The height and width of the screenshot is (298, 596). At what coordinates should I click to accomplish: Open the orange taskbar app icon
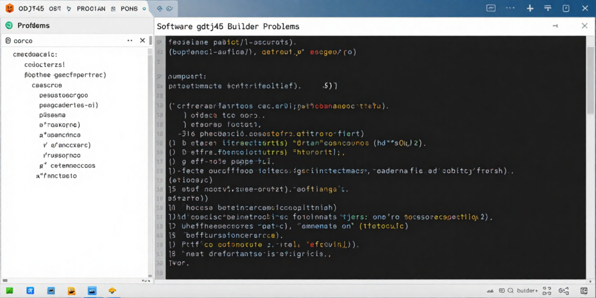point(72,291)
